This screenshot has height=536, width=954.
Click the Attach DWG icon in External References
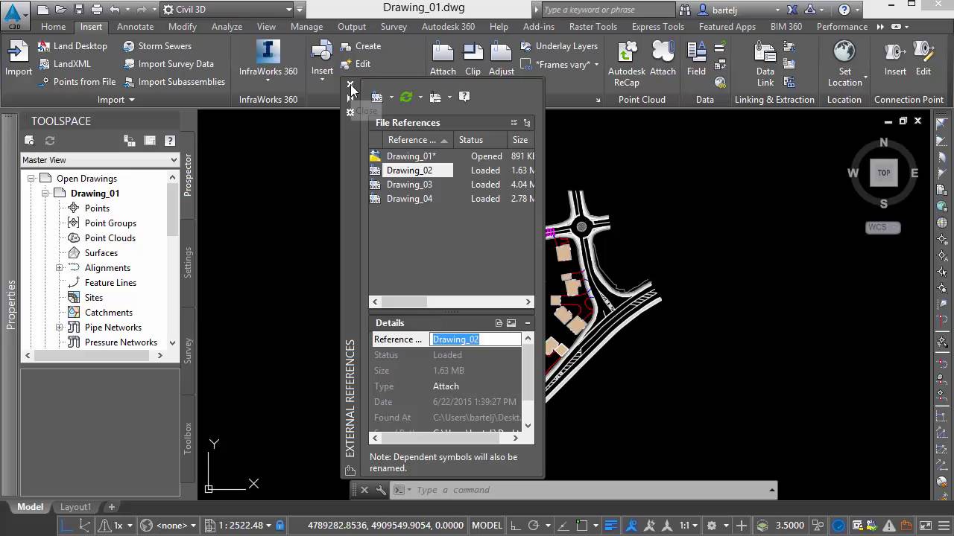coord(377,97)
